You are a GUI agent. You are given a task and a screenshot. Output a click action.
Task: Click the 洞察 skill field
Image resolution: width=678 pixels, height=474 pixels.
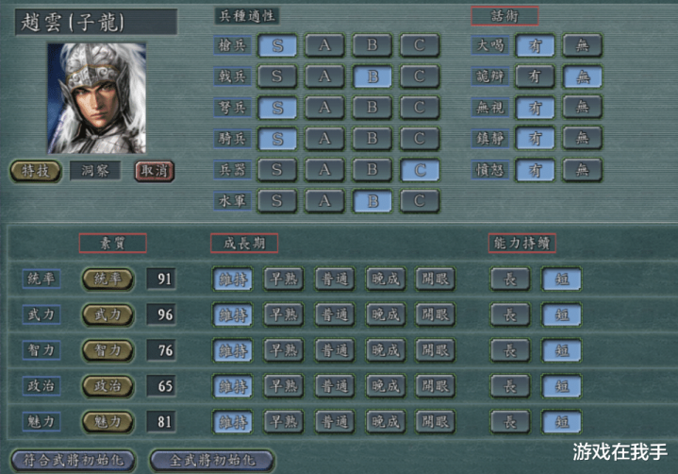point(95,171)
